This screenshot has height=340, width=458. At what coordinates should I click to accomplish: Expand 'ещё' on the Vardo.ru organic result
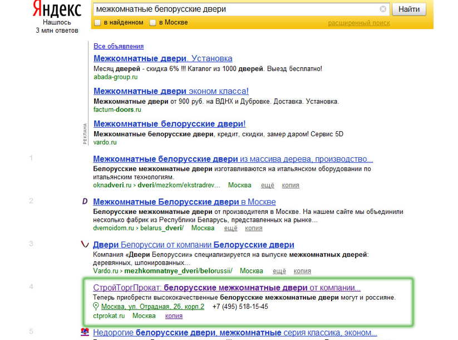(279, 271)
